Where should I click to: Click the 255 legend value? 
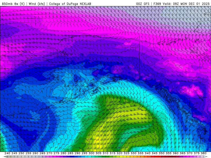point(28,153)
